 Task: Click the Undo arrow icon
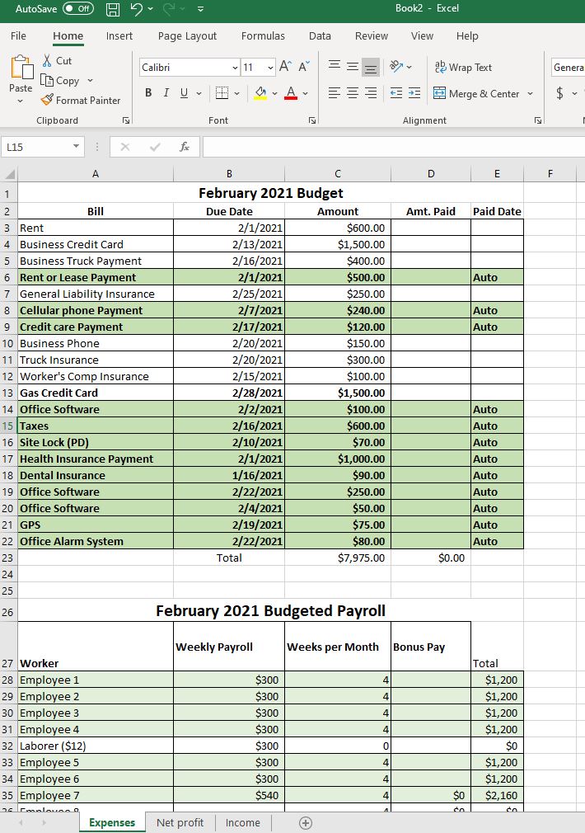click(x=137, y=9)
